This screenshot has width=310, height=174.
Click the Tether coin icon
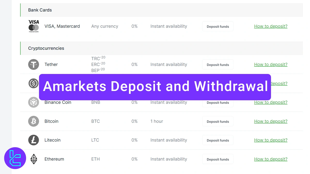tap(34, 64)
